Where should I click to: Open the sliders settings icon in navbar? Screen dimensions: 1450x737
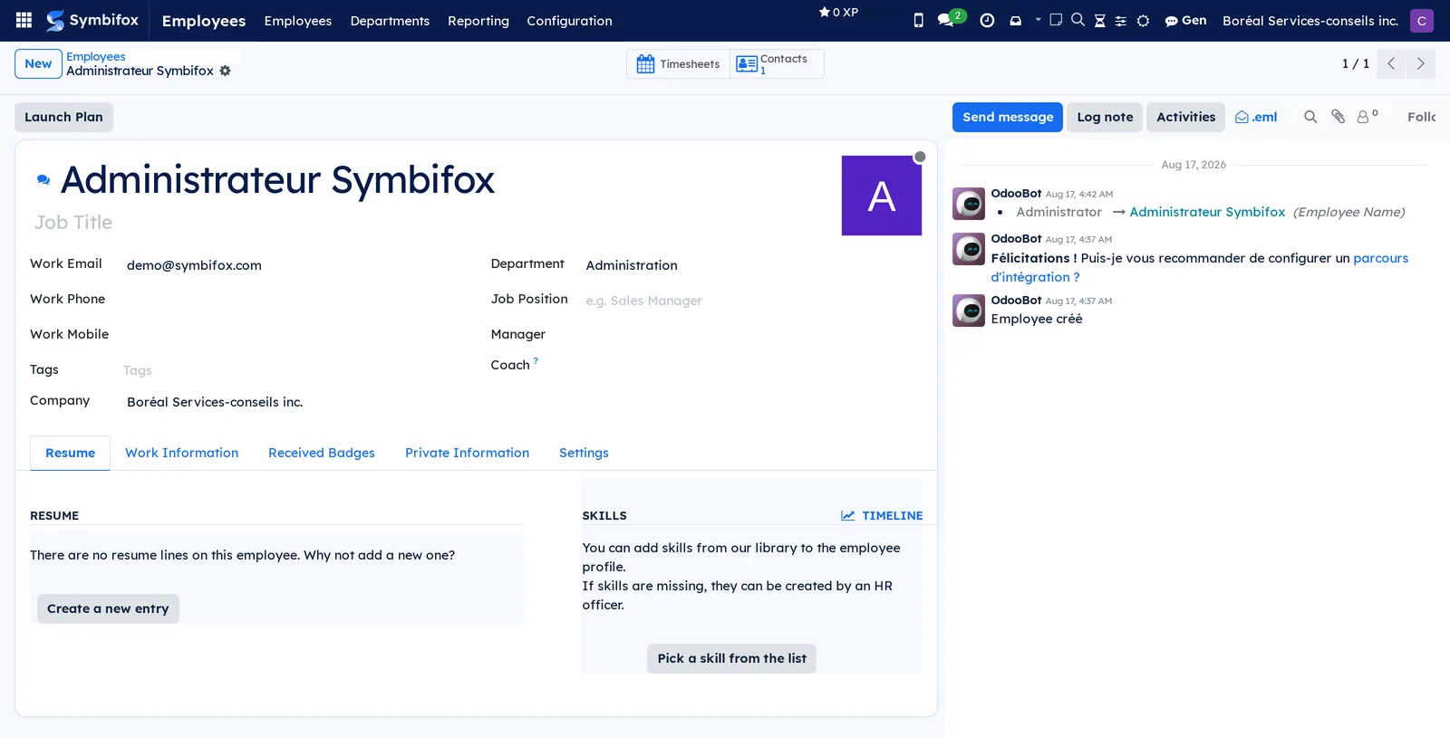pyautogui.click(x=1121, y=20)
